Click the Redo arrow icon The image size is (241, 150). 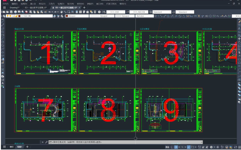click(55, 12)
